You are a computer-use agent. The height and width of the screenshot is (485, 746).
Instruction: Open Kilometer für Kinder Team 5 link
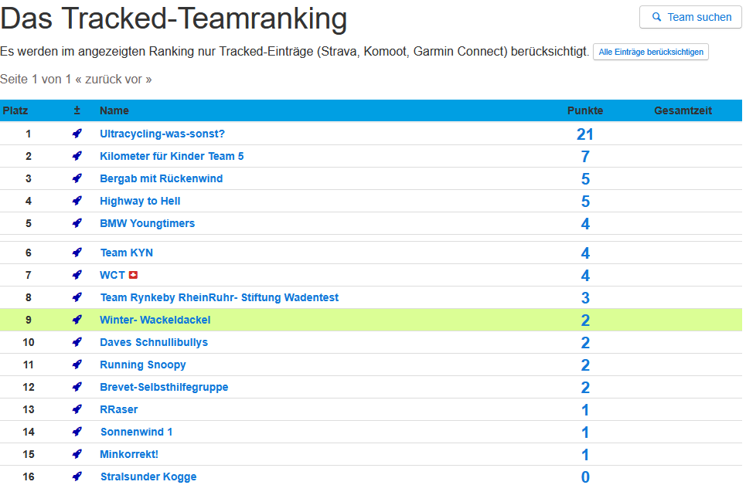[x=172, y=156]
